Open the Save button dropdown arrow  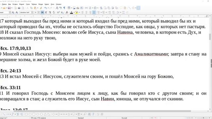pos(12,8)
